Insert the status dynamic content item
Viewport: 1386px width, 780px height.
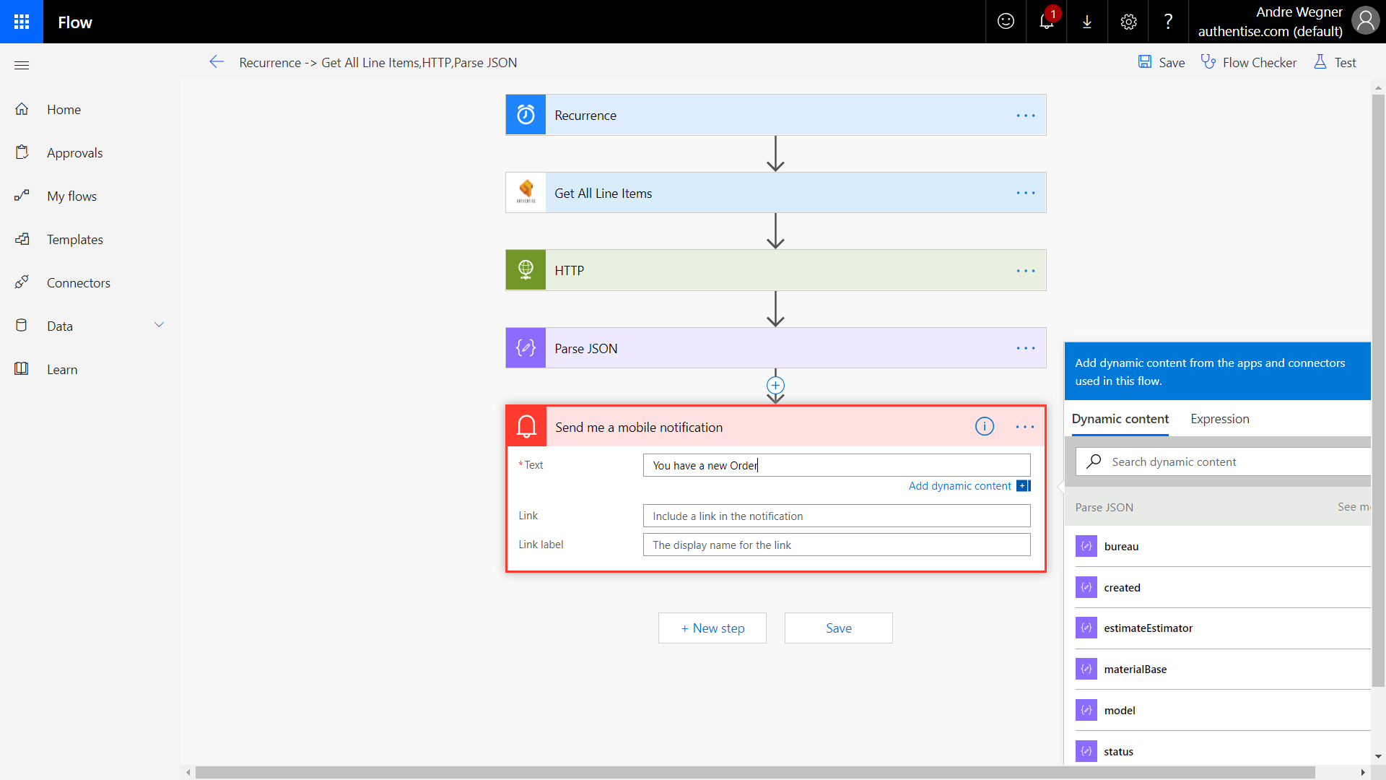(x=1223, y=751)
